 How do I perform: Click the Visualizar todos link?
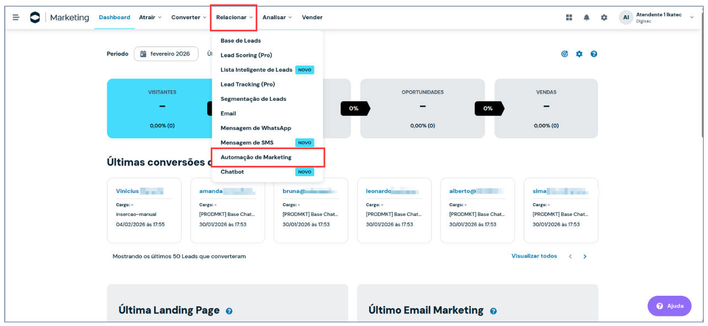coord(534,256)
